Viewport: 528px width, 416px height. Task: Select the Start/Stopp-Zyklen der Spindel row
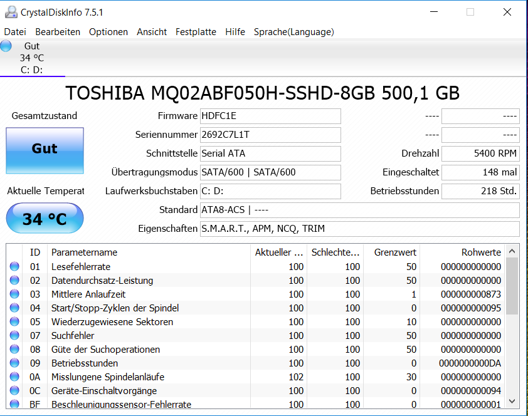255,308
